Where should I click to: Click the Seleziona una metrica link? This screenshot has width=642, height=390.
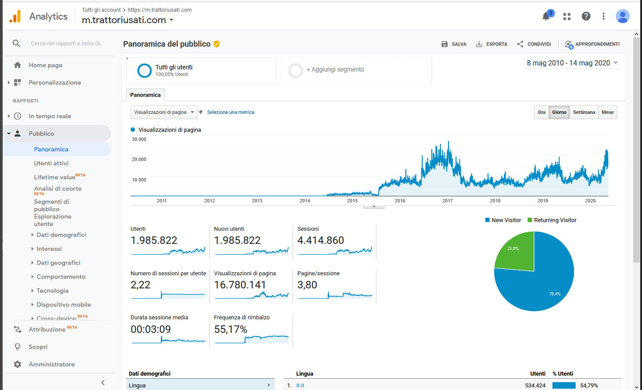(x=231, y=113)
